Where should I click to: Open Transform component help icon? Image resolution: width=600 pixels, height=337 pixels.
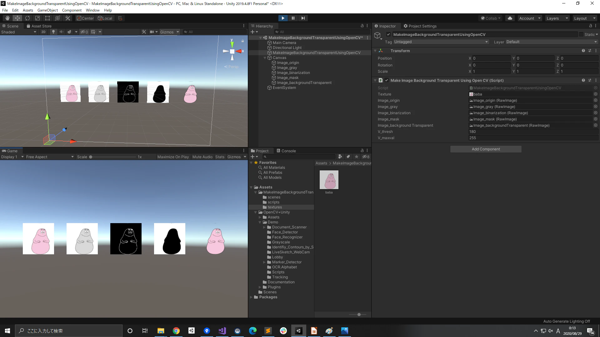click(583, 51)
